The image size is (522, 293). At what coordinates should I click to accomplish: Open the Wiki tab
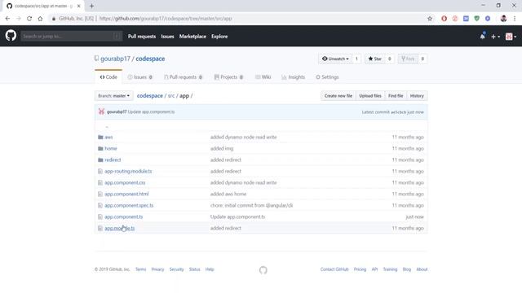[x=263, y=77]
